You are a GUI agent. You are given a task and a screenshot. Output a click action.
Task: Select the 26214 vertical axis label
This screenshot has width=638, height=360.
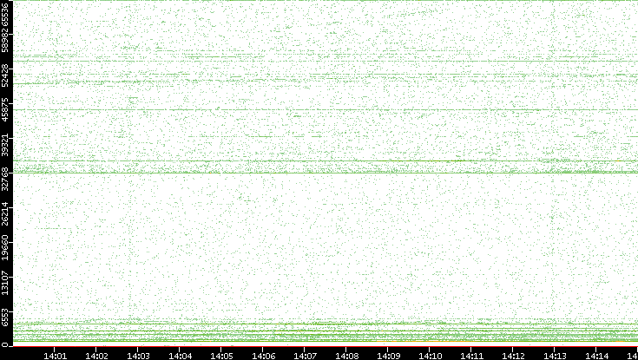(x=5, y=213)
